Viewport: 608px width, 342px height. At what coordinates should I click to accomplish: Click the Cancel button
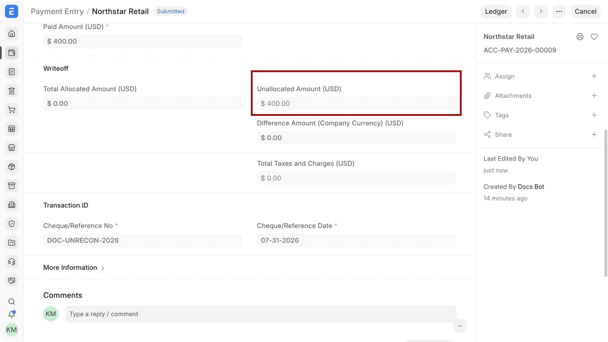click(x=585, y=11)
